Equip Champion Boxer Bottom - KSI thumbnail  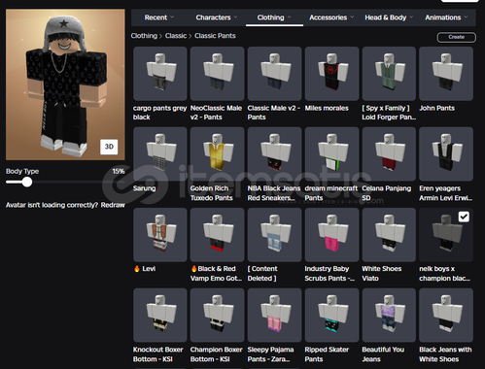217,316
